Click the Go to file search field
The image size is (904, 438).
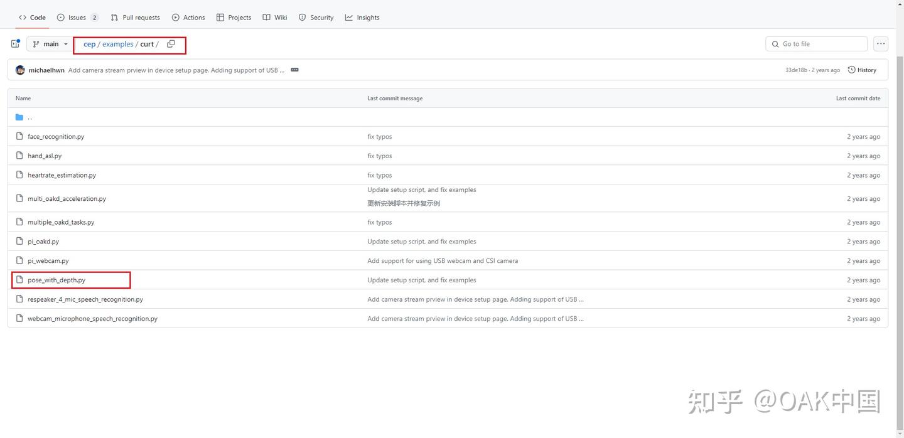tap(816, 44)
